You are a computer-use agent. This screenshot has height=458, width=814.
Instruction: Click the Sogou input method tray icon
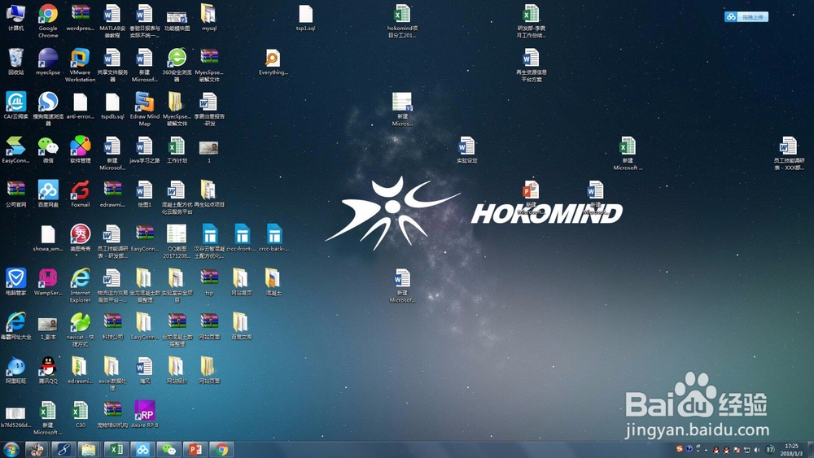[679, 449]
